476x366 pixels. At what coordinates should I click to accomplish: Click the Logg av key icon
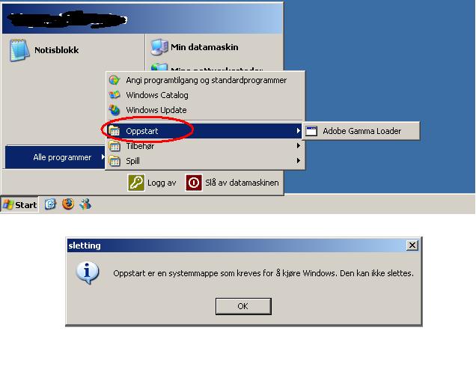tap(135, 183)
